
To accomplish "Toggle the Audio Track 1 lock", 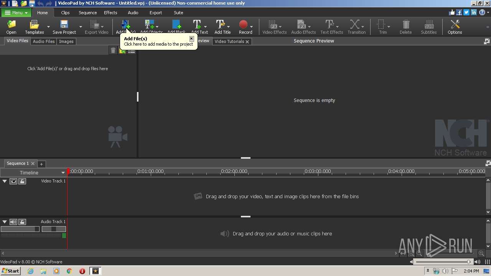I will click(x=22, y=222).
